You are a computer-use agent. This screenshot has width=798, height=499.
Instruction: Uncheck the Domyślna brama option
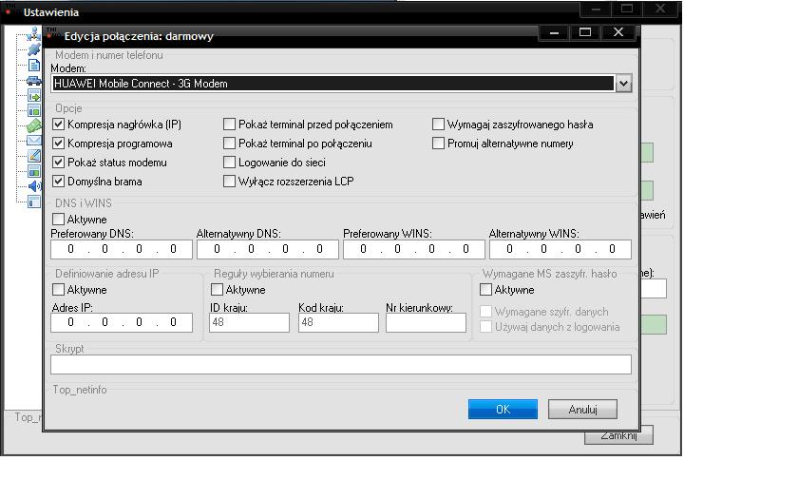pos(59,182)
